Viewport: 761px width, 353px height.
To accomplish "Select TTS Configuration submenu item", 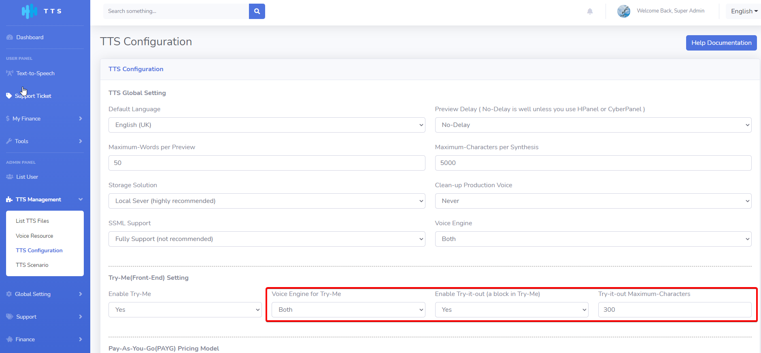I will [39, 250].
